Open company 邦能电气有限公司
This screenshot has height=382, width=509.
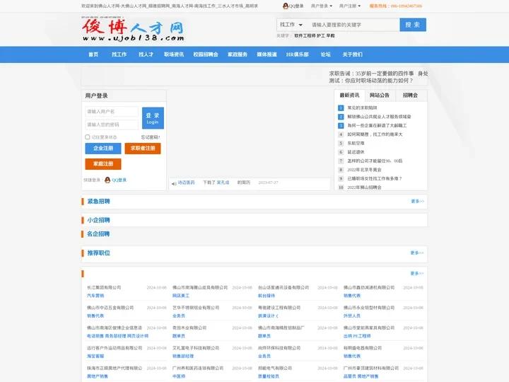tap(275, 368)
